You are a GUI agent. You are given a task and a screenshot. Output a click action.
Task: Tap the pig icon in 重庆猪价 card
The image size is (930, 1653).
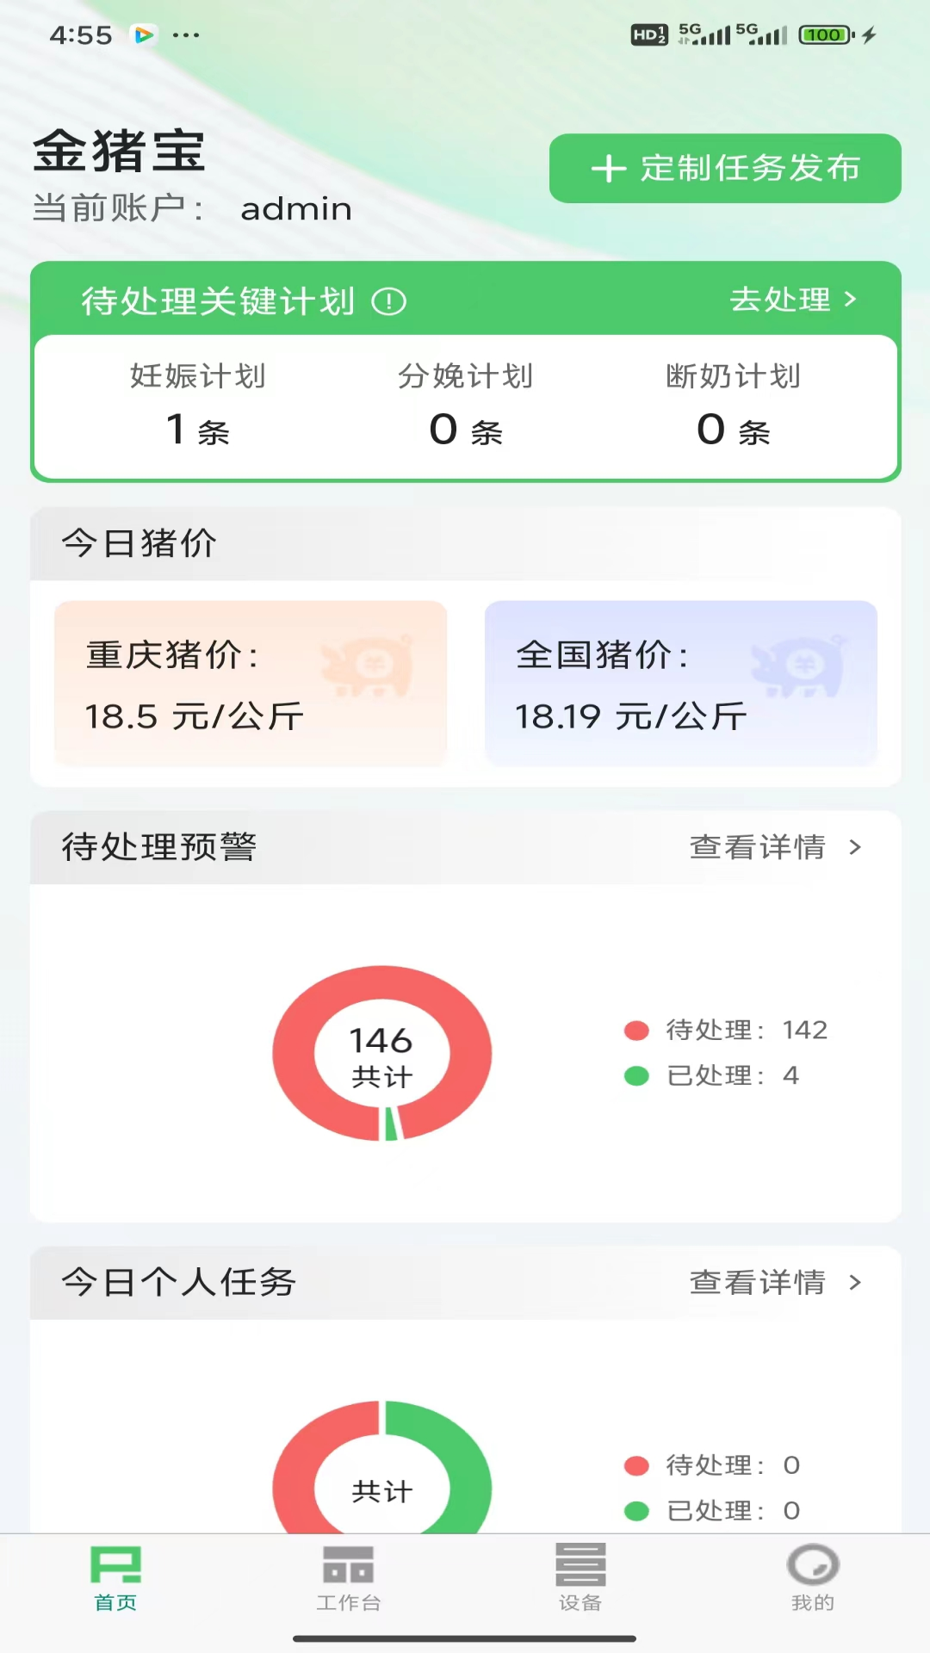pyautogui.click(x=369, y=666)
